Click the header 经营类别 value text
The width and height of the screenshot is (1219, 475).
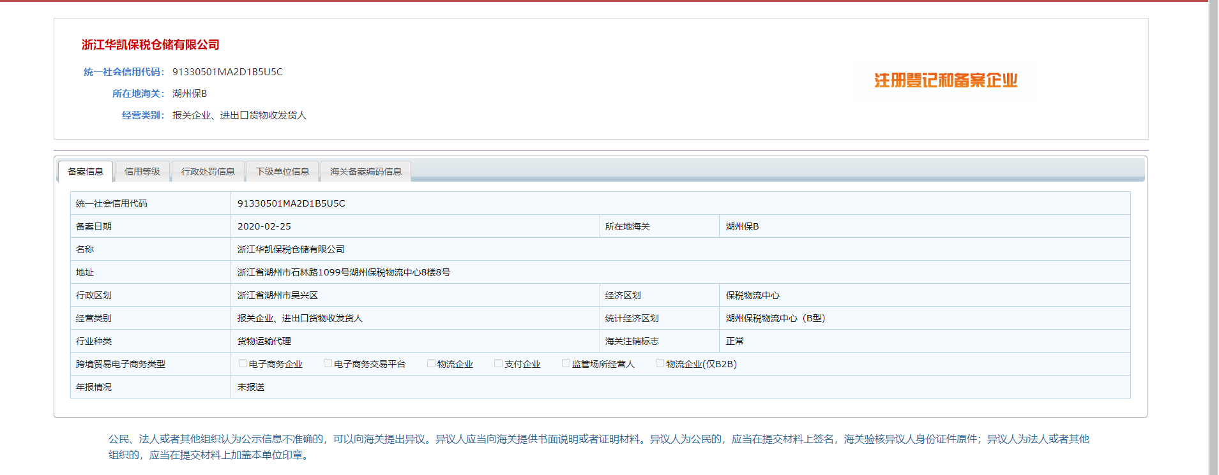(239, 115)
